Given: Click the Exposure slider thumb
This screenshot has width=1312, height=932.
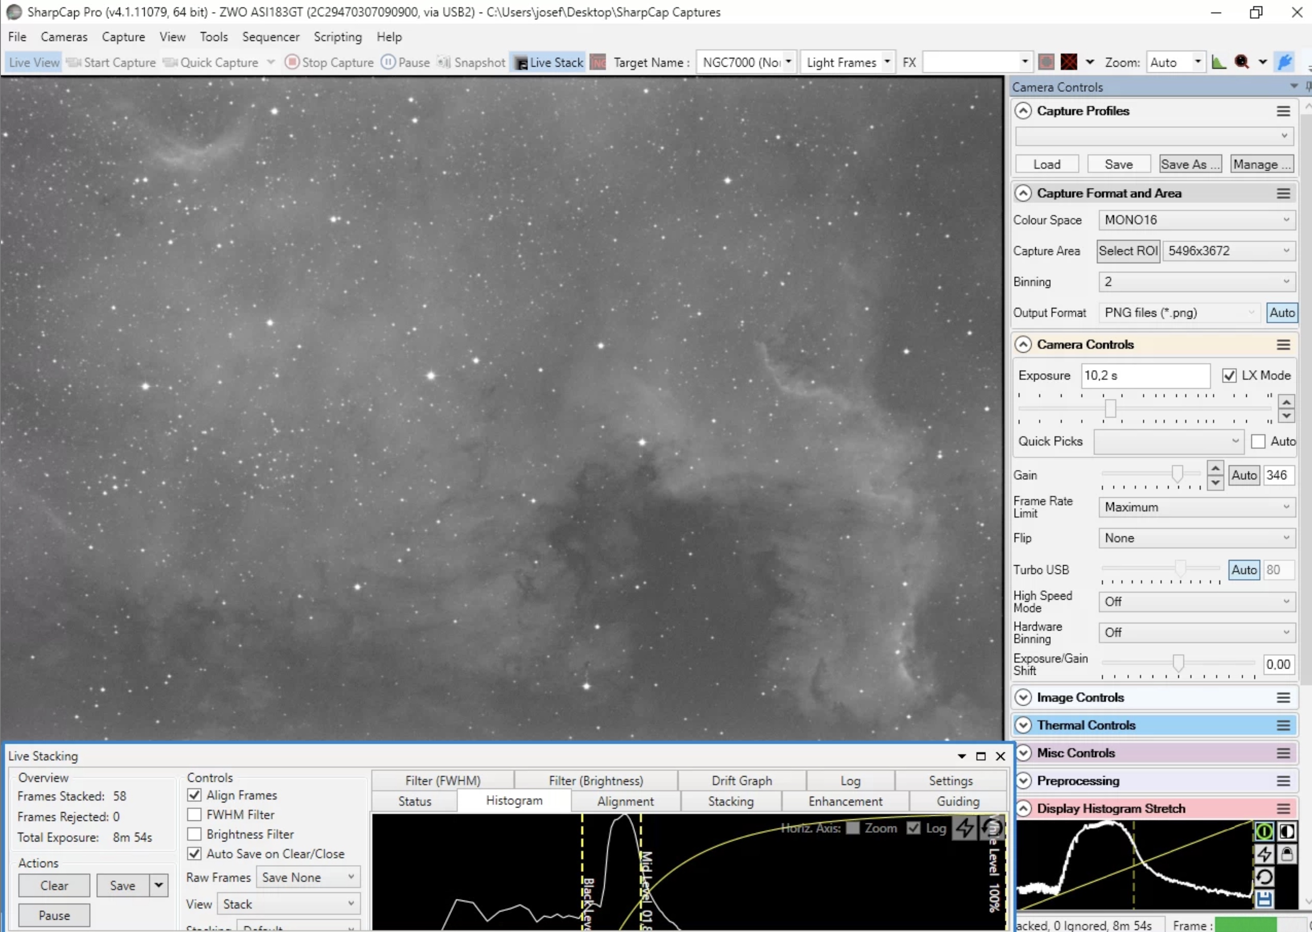Looking at the screenshot, I should point(1110,408).
